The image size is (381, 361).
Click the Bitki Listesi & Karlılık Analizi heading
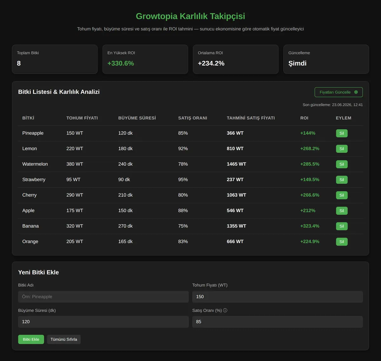(59, 92)
